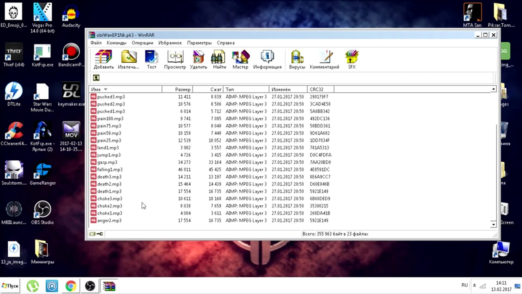
Task: Select the gasp.mp3 file row
Action: click(107, 162)
